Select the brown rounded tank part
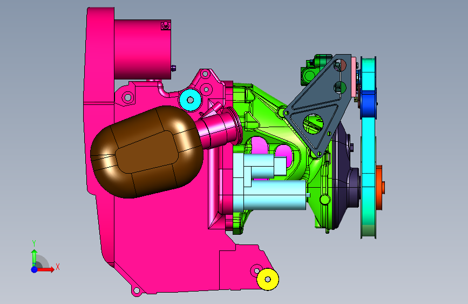 (146, 151)
